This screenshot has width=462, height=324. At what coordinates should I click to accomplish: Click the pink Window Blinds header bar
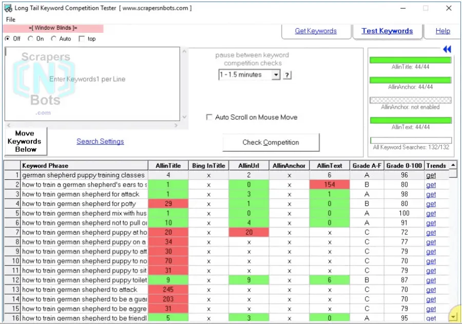coord(53,28)
